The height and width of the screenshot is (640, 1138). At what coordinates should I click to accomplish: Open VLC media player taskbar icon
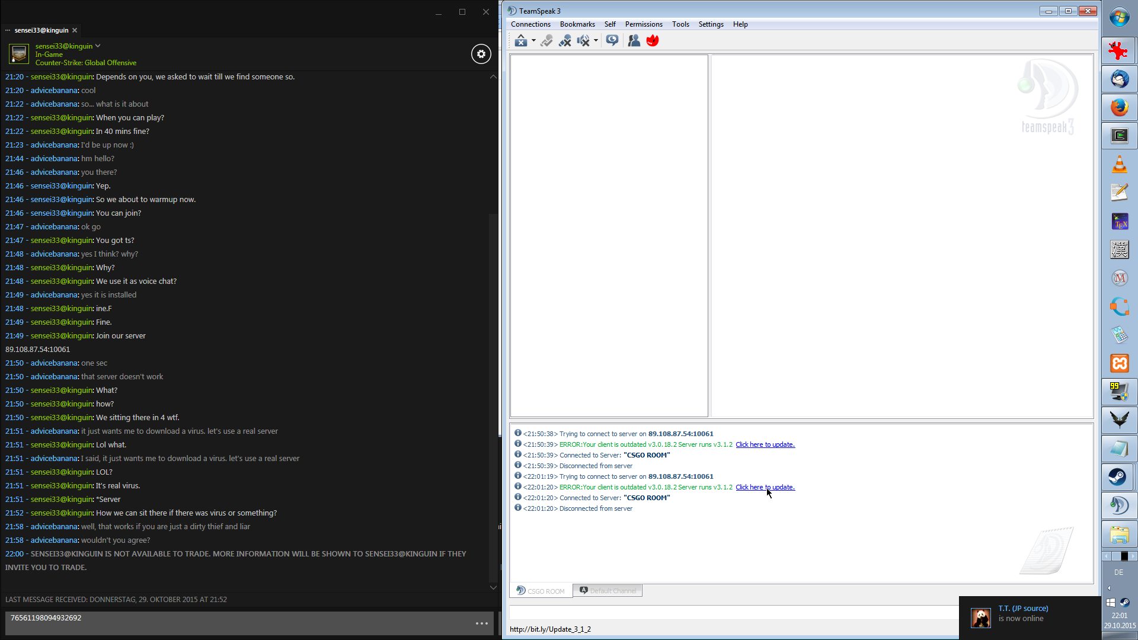click(x=1119, y=164)
